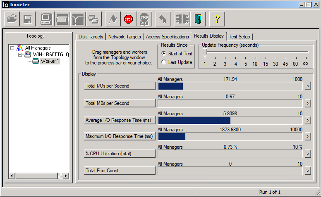Click the 0.67 MBs per second value
This screenshot has width=321, height=197.
(x=230, y=97)
